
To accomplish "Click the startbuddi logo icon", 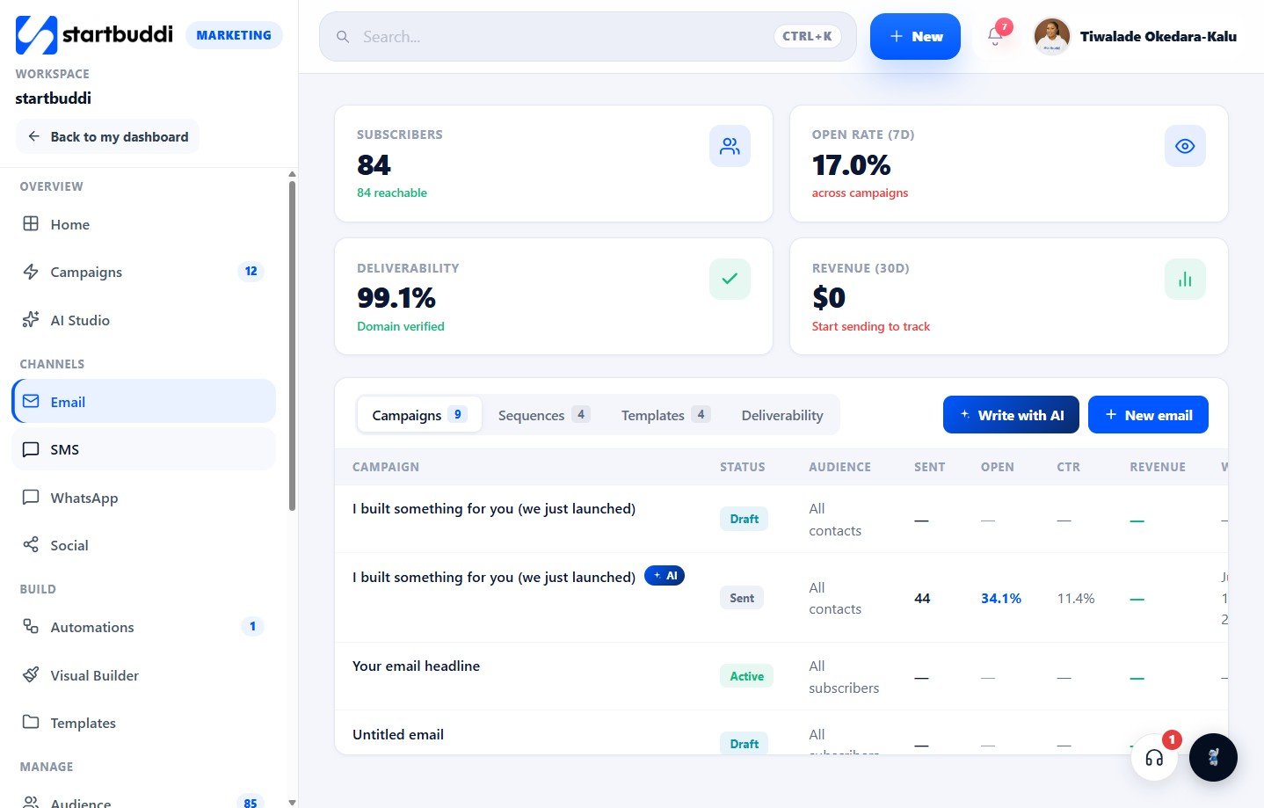I will [36, 35].
